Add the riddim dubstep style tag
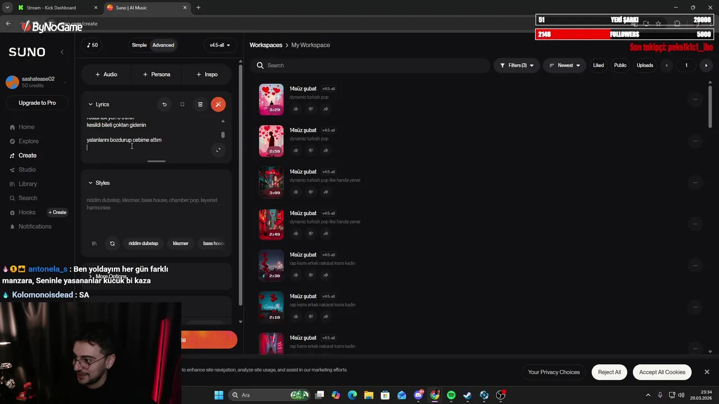Screen dimensions: 719x404 [143, 244]
